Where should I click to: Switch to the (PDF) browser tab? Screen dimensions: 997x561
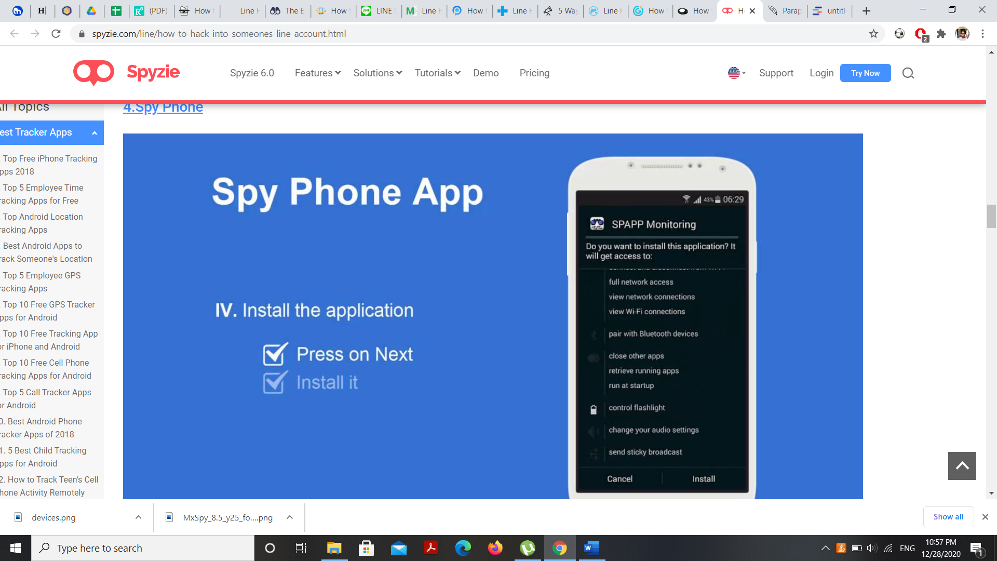(x=151, y=10)
